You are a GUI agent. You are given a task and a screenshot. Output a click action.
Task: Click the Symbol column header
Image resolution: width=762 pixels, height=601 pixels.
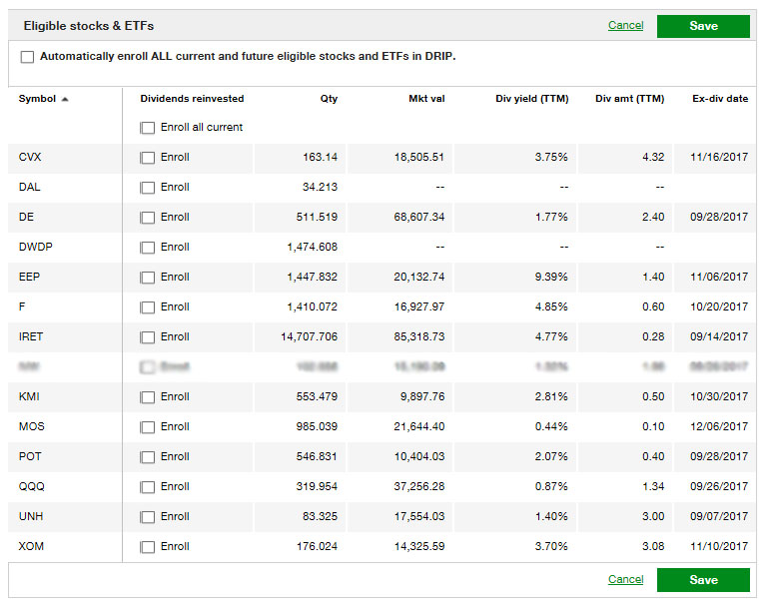(37, 99)
